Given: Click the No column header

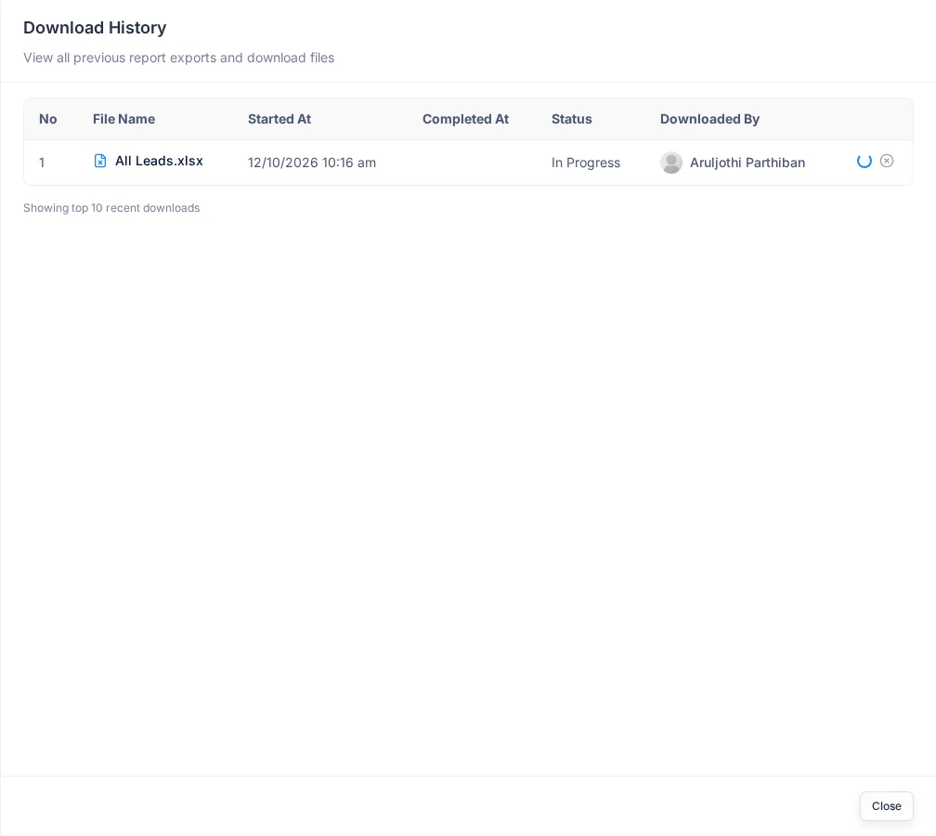Looking at the screenshot, I should pyautogui.click(x=47, y=119).
